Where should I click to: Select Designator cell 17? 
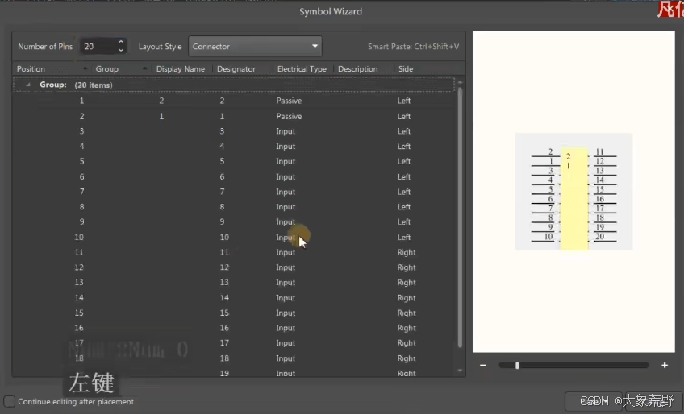click(224, 343)
